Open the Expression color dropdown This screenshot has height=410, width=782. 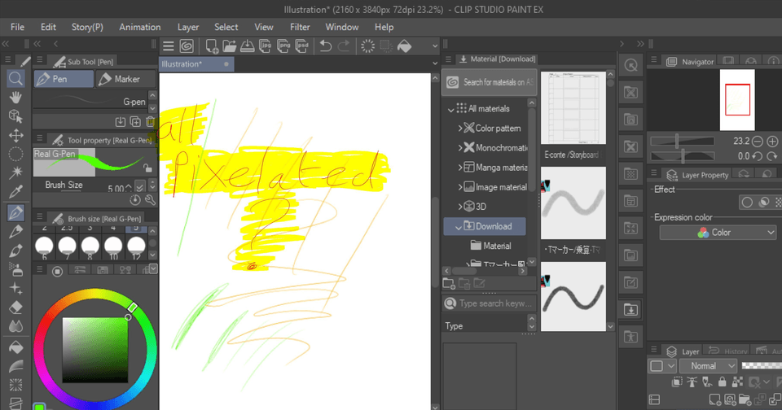717,233
